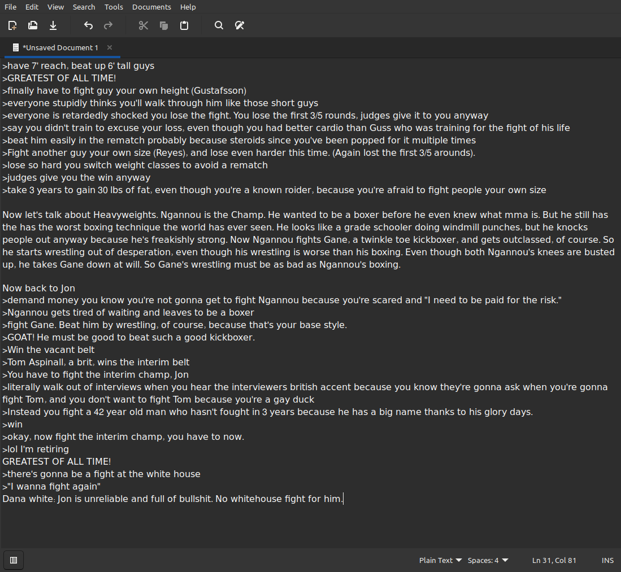Click line '>Ngannou gets tired of waiting'
The image size is (621, 572).
[x=128, y=313]
